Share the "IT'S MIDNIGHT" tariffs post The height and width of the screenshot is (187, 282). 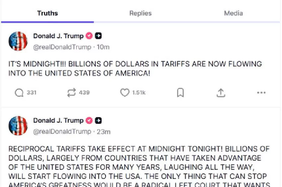click(x=221, y=93)
